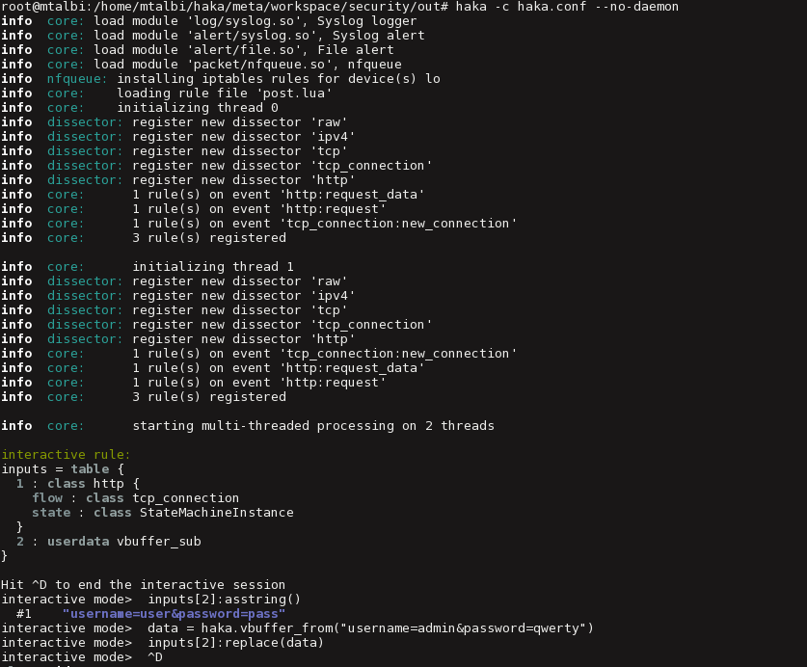Click the installing iptables rules line
Screen dimensions: 807x667
tap(278, 79)
